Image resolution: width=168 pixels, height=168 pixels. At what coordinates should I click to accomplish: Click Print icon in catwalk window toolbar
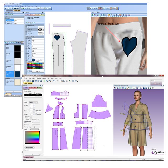(36, 81)
